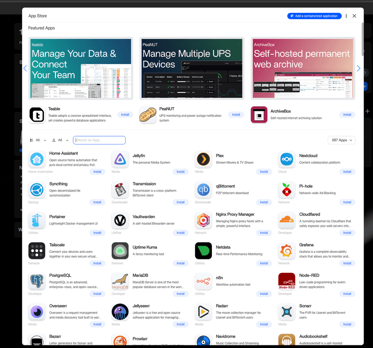Open the Teable featured banner
Viewport: 373px width, 348px height.
81,68
